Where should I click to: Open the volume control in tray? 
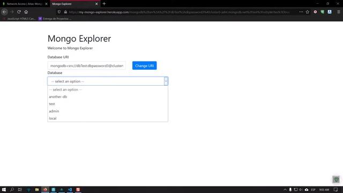301,189
